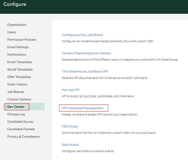
Task: Open the Harvest API link
Action: click(x=71, y=90)
